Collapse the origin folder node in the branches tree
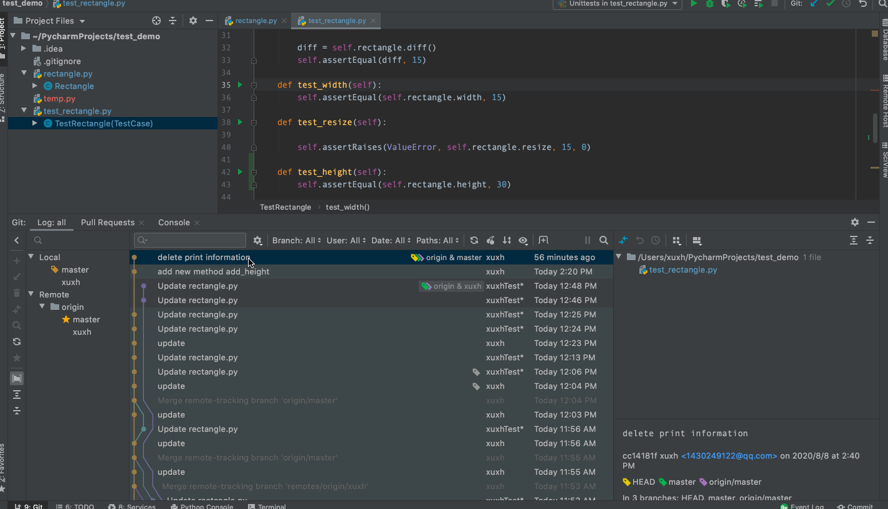 [x=42, y=307]
